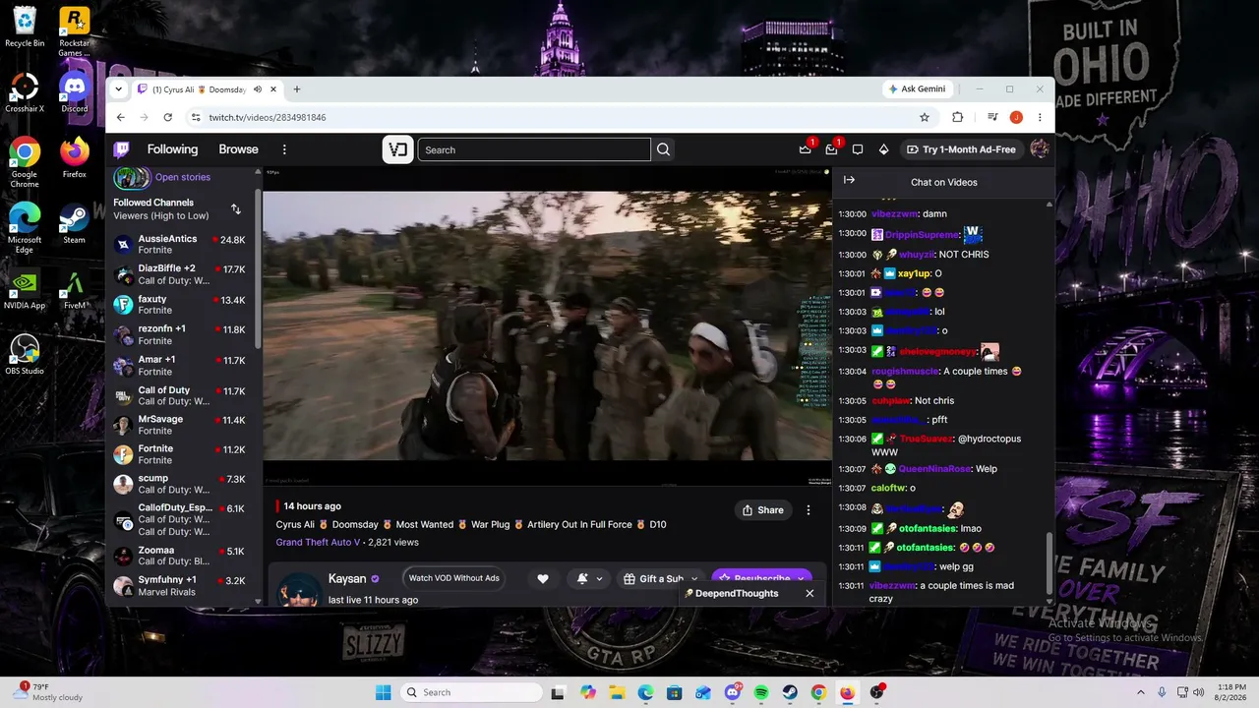
Task: Open Symfuhny +1 channel in sidebar
Action: 180,585
